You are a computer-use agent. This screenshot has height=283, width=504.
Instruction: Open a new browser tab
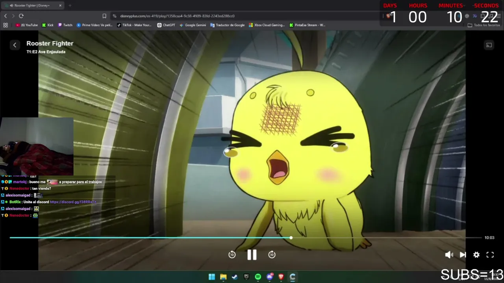point(70,6)
